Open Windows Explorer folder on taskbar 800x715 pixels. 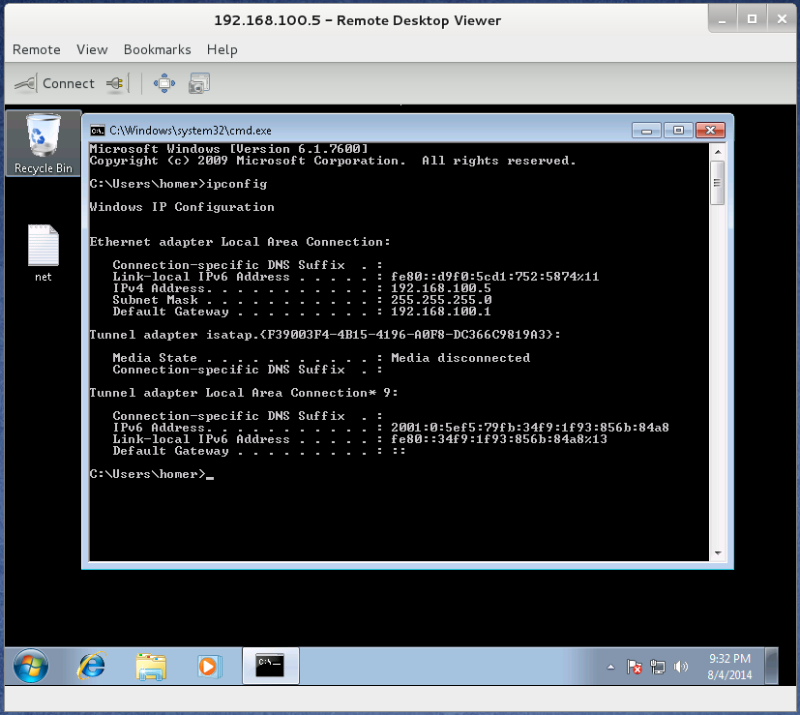tap(151, 666)
